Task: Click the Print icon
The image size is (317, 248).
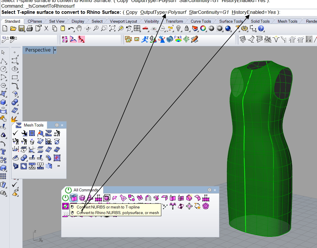Action: (x=29, y=28)
